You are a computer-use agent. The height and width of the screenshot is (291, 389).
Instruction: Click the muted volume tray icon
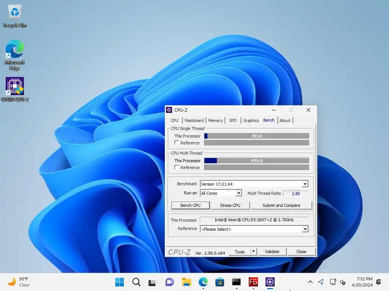(343, 282)
